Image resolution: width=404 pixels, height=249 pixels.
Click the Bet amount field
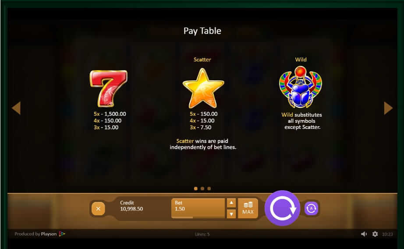(x=198, y=208)
